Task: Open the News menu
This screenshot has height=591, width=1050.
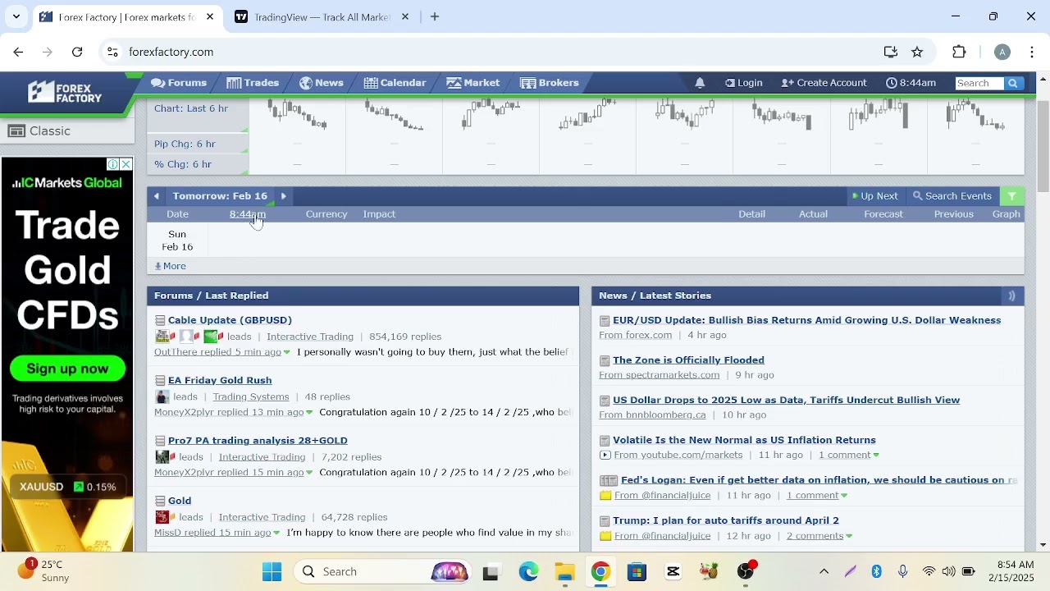Action: [321, 83]
